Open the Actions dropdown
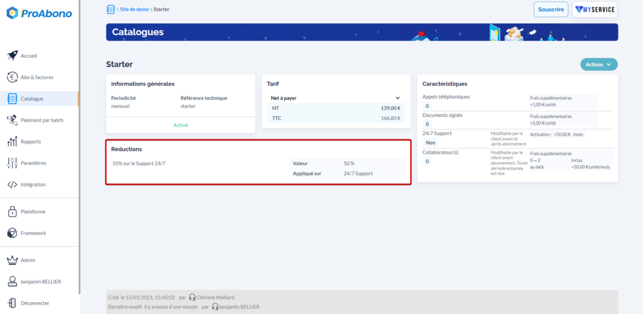 [x=598, y=64]
